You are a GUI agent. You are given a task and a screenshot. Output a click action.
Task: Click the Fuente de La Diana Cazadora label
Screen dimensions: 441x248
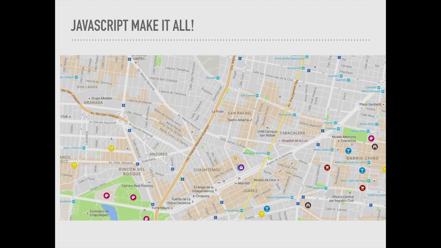(179, 201)
